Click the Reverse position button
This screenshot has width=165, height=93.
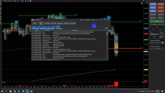[161, 18]
